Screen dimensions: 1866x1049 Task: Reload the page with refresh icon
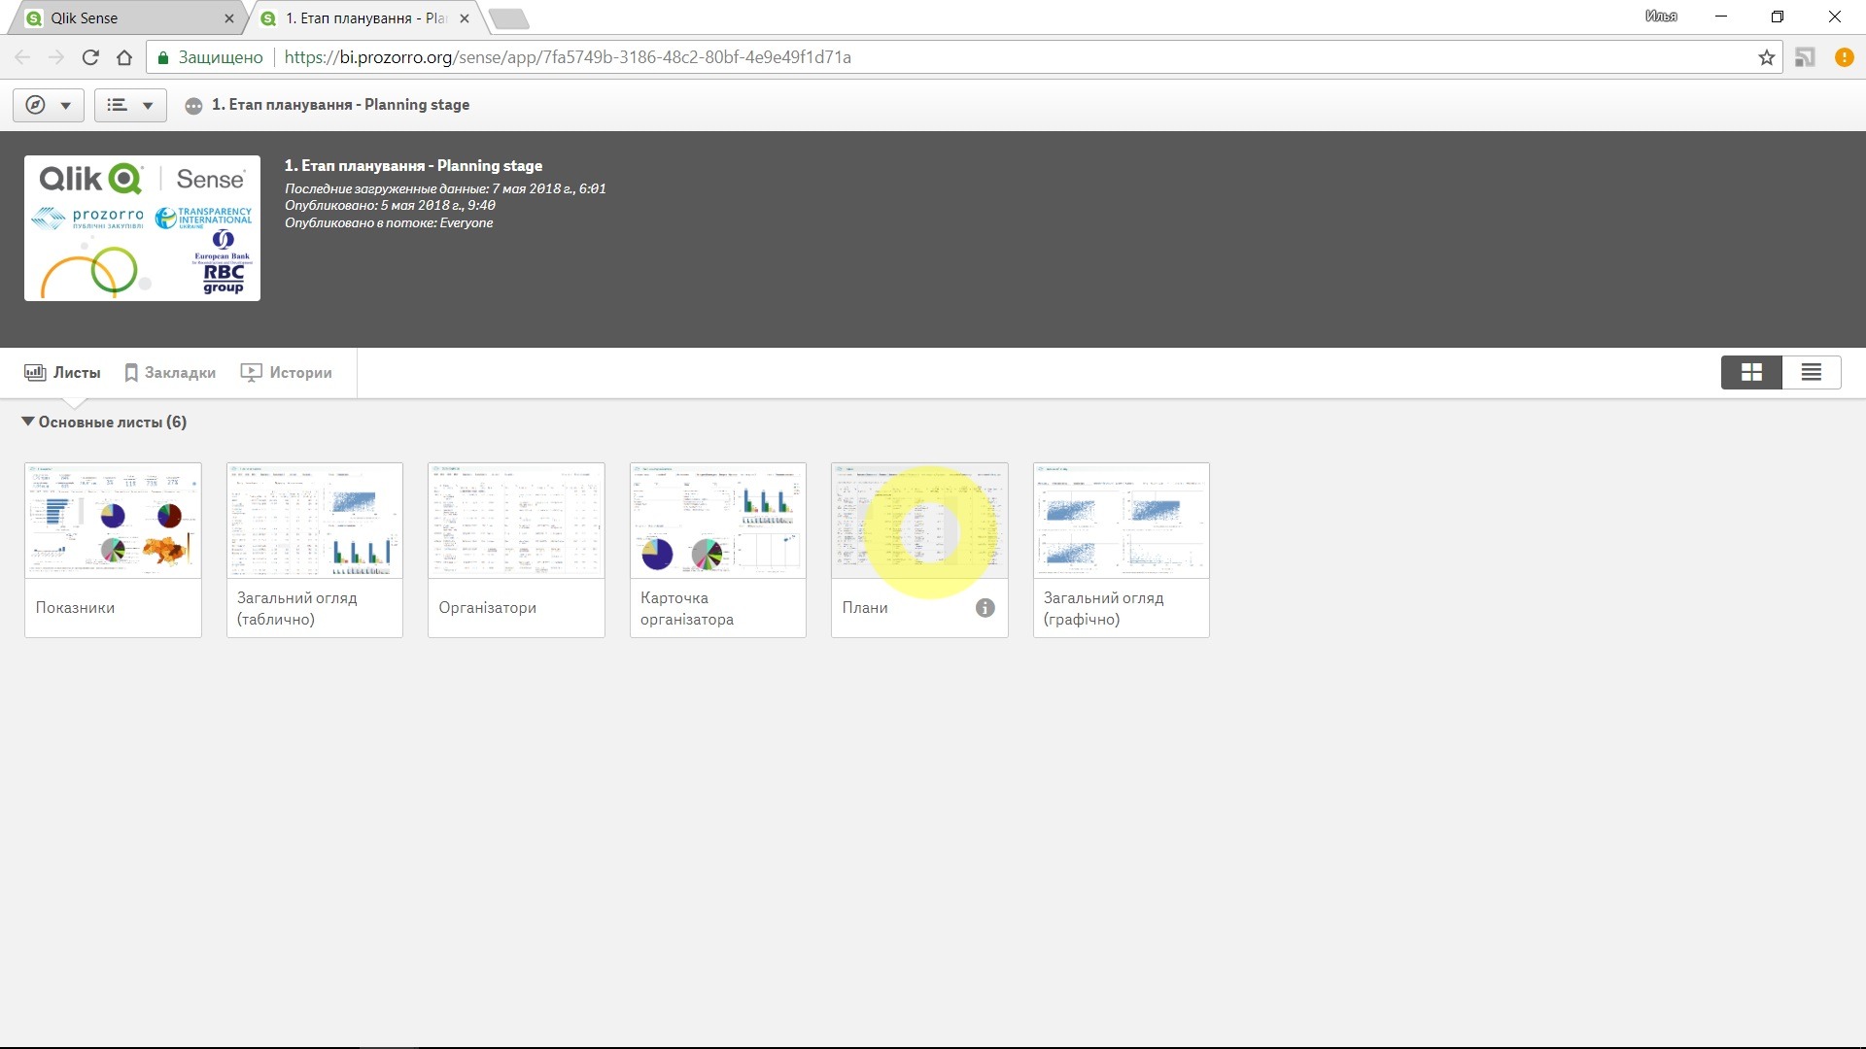pyautogui.click(x=90, y=57)
